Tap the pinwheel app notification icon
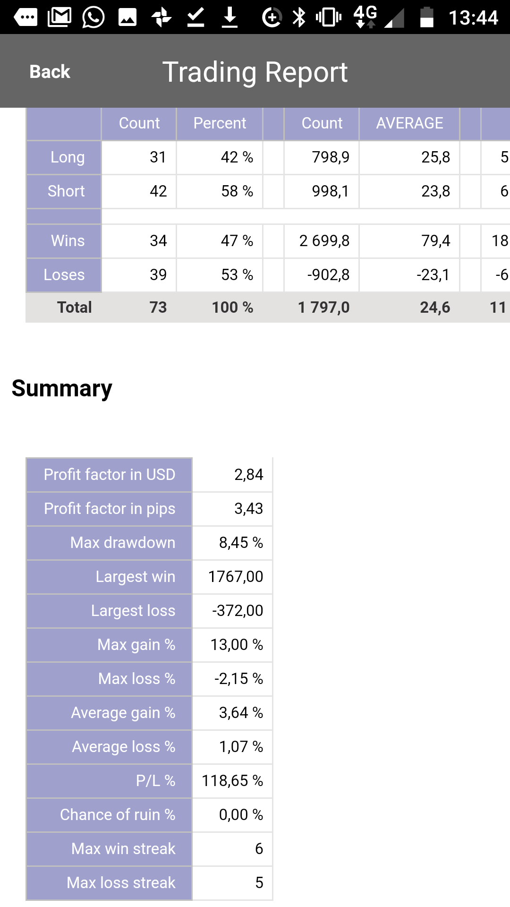Image resolution: width=510 pixels, height=907 pixels. [x=161, y=17]
